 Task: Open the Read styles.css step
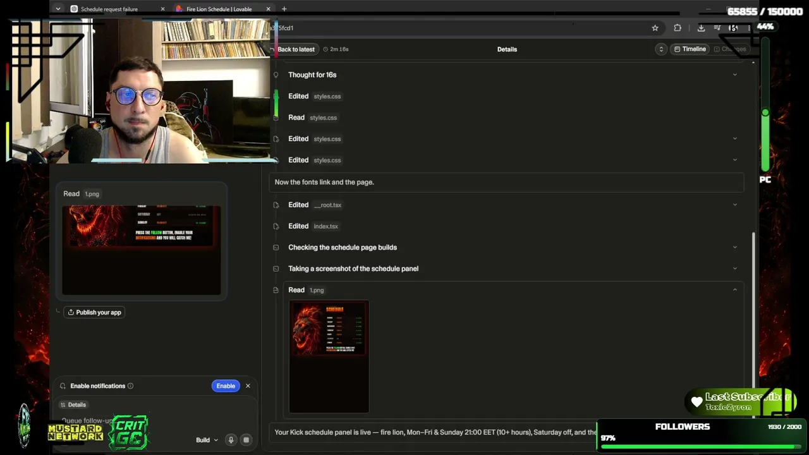(x=506, y=118)
